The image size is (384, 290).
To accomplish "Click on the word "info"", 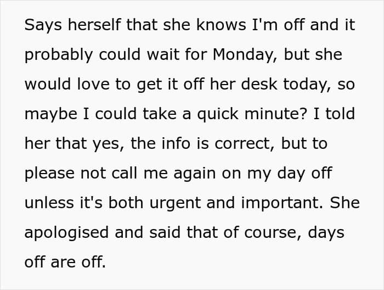I will pos(176,143).
